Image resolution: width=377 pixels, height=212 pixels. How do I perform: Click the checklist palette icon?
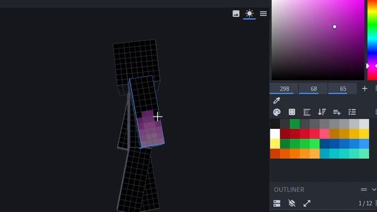tap(352, 112)
